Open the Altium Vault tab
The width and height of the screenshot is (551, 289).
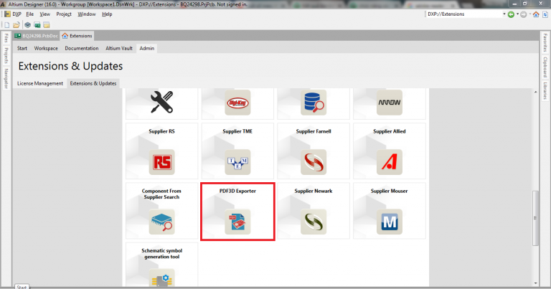click(x=119, y=48)
